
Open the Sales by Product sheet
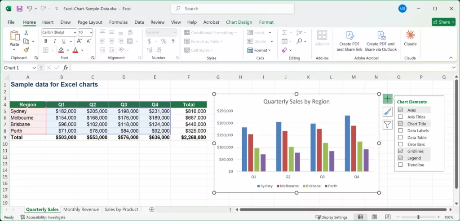pos(121,210)
